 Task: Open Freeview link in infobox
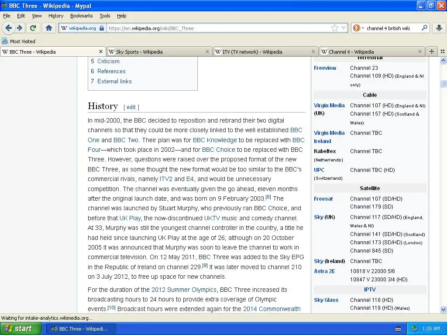(325, 68)
